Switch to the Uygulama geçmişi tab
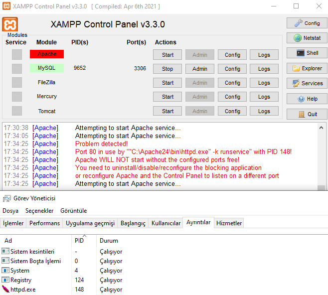 click(90, 223)
